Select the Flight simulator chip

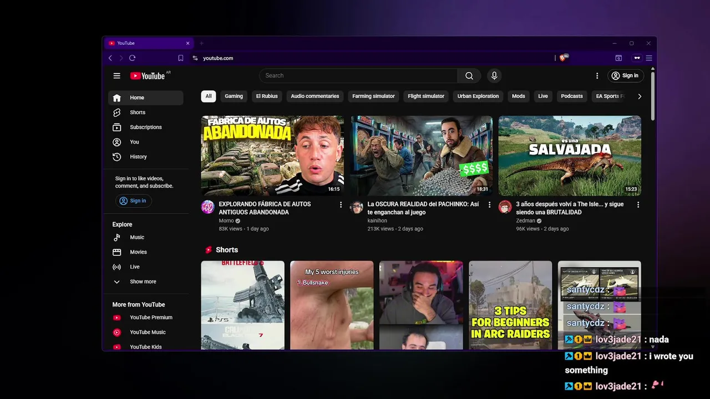click(426, 96)
